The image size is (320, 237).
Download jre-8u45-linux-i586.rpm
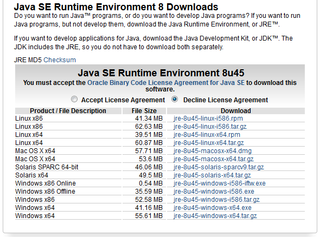(208, 119)
